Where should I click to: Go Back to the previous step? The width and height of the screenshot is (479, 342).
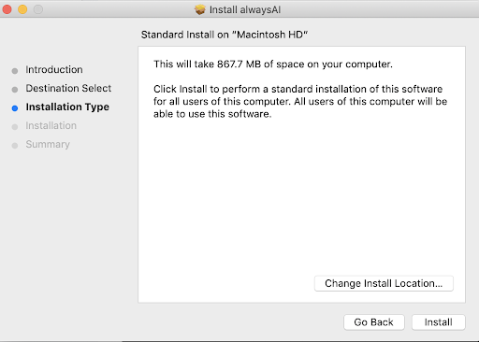pyautogui.click(x=374, y=322)
